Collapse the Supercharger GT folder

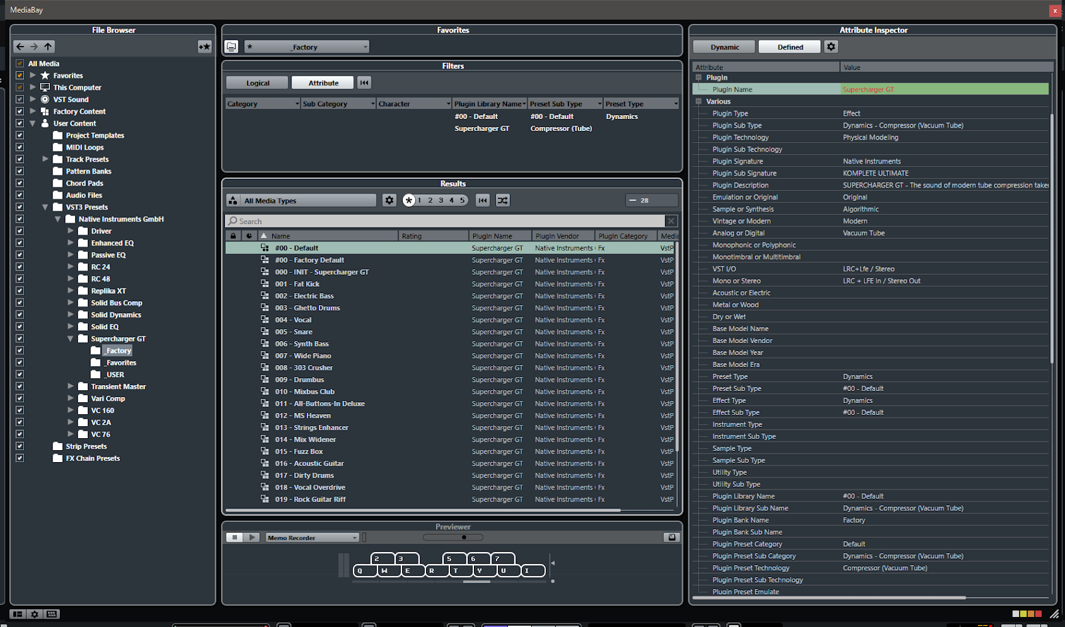pos(71,338)
